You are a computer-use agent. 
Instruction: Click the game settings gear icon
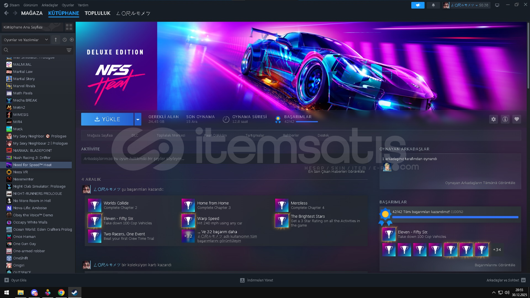point(493,119)
